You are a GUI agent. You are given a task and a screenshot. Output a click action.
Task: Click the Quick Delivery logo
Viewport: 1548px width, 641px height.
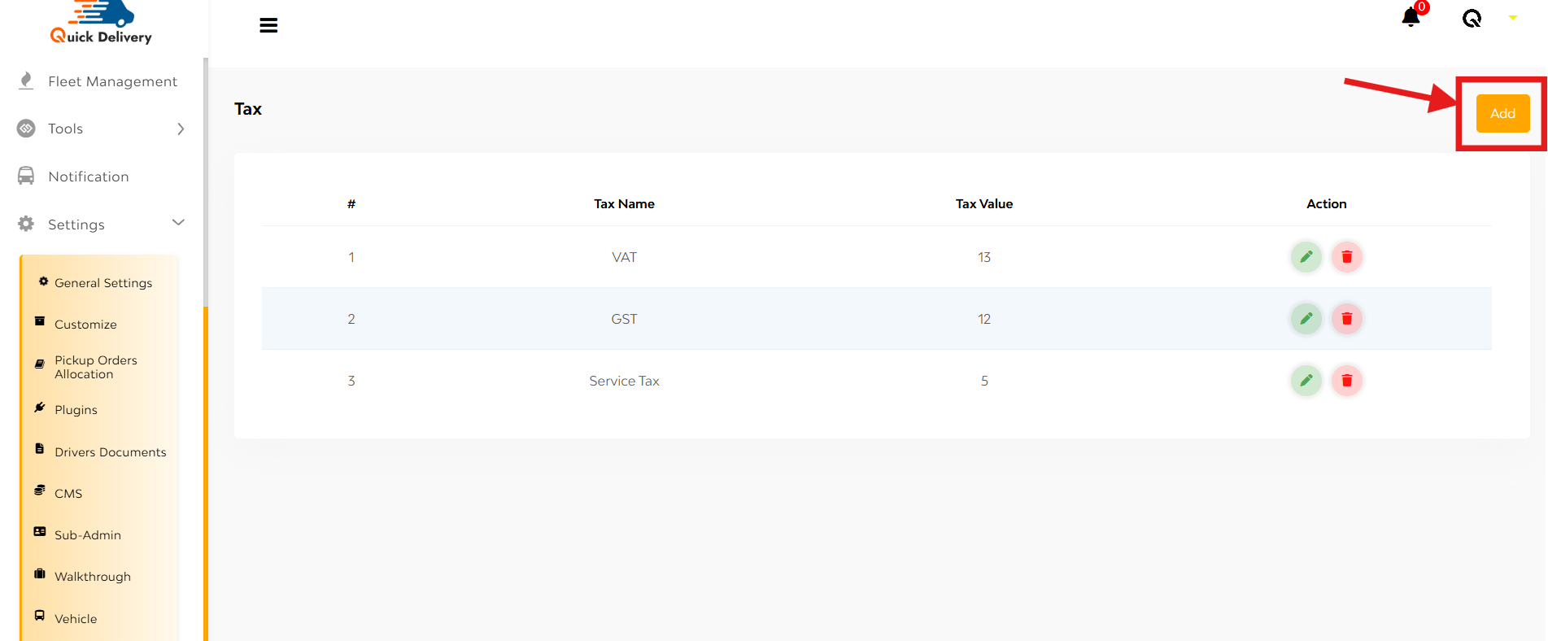pos(101,22)
